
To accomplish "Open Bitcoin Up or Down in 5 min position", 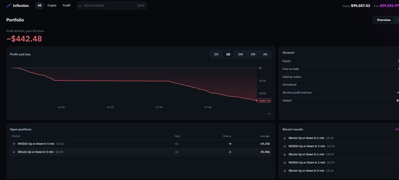I will click(141, 152).
